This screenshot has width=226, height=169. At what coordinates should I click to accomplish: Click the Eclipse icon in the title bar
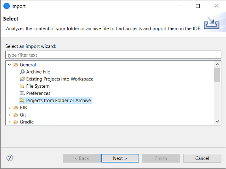point(6,6)
